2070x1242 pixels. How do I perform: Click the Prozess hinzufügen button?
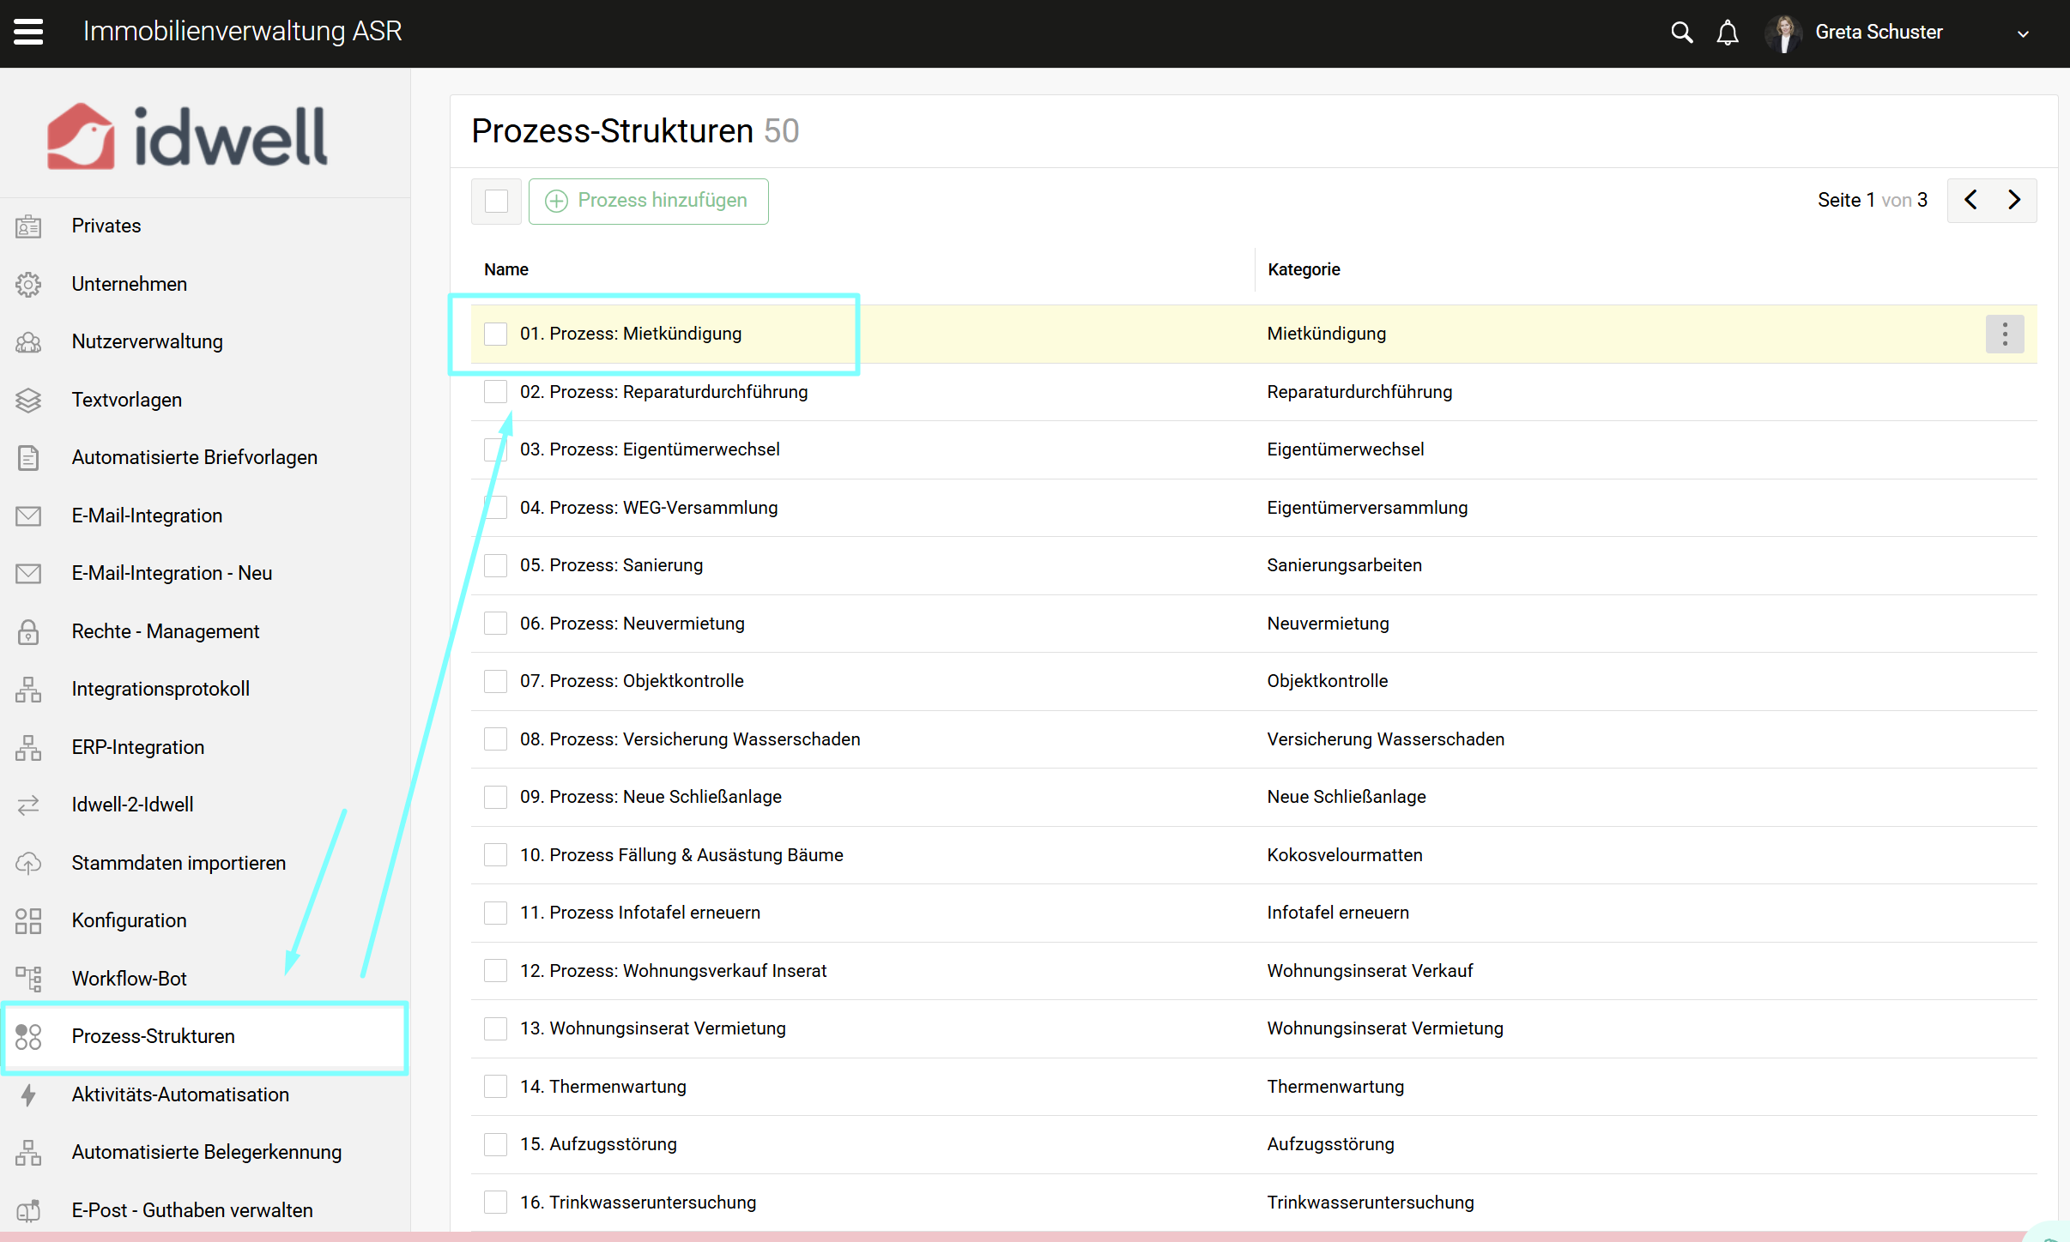[648, 201]
